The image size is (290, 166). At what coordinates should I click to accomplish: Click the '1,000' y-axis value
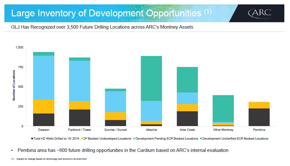coord(20,47)
